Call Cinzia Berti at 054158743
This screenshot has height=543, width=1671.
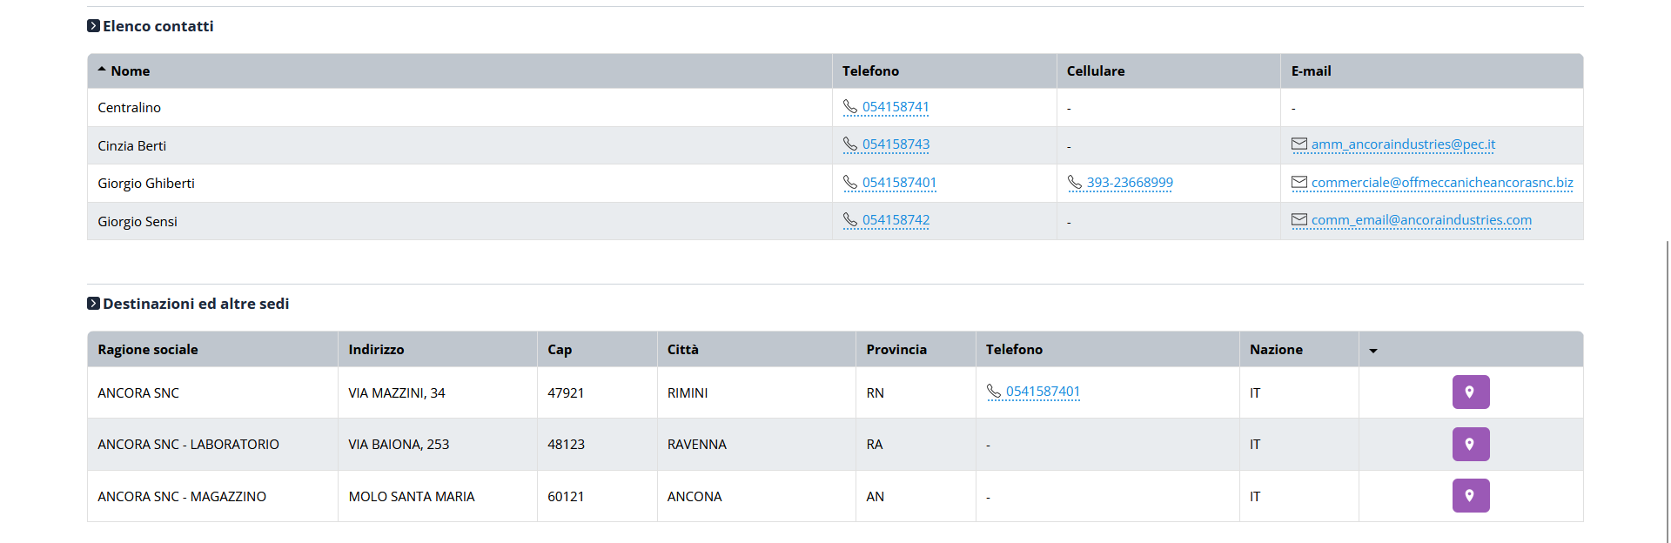(x=896, y=144)
